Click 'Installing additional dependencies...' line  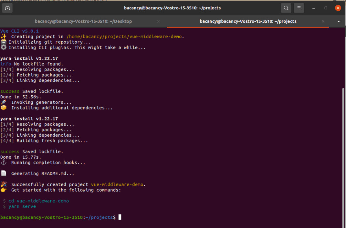pyautogui.click(x=57, y=108)
